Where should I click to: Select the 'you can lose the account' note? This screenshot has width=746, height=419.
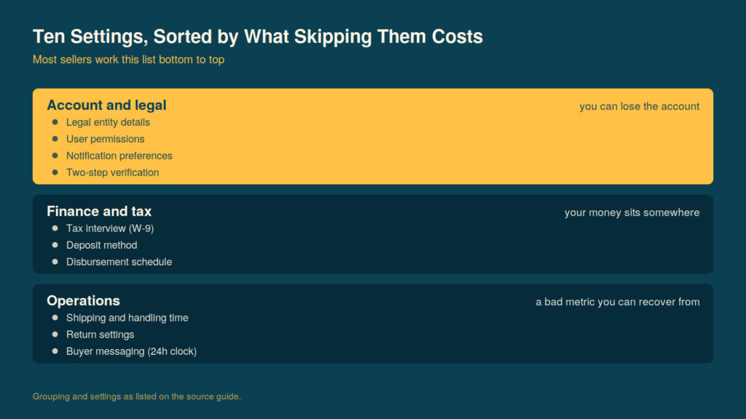640,106
